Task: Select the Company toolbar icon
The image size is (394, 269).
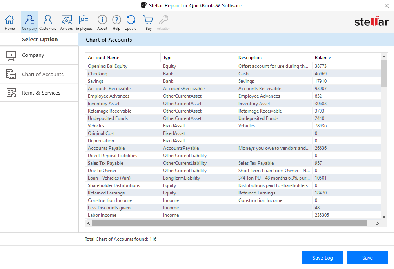Action: 29,22
